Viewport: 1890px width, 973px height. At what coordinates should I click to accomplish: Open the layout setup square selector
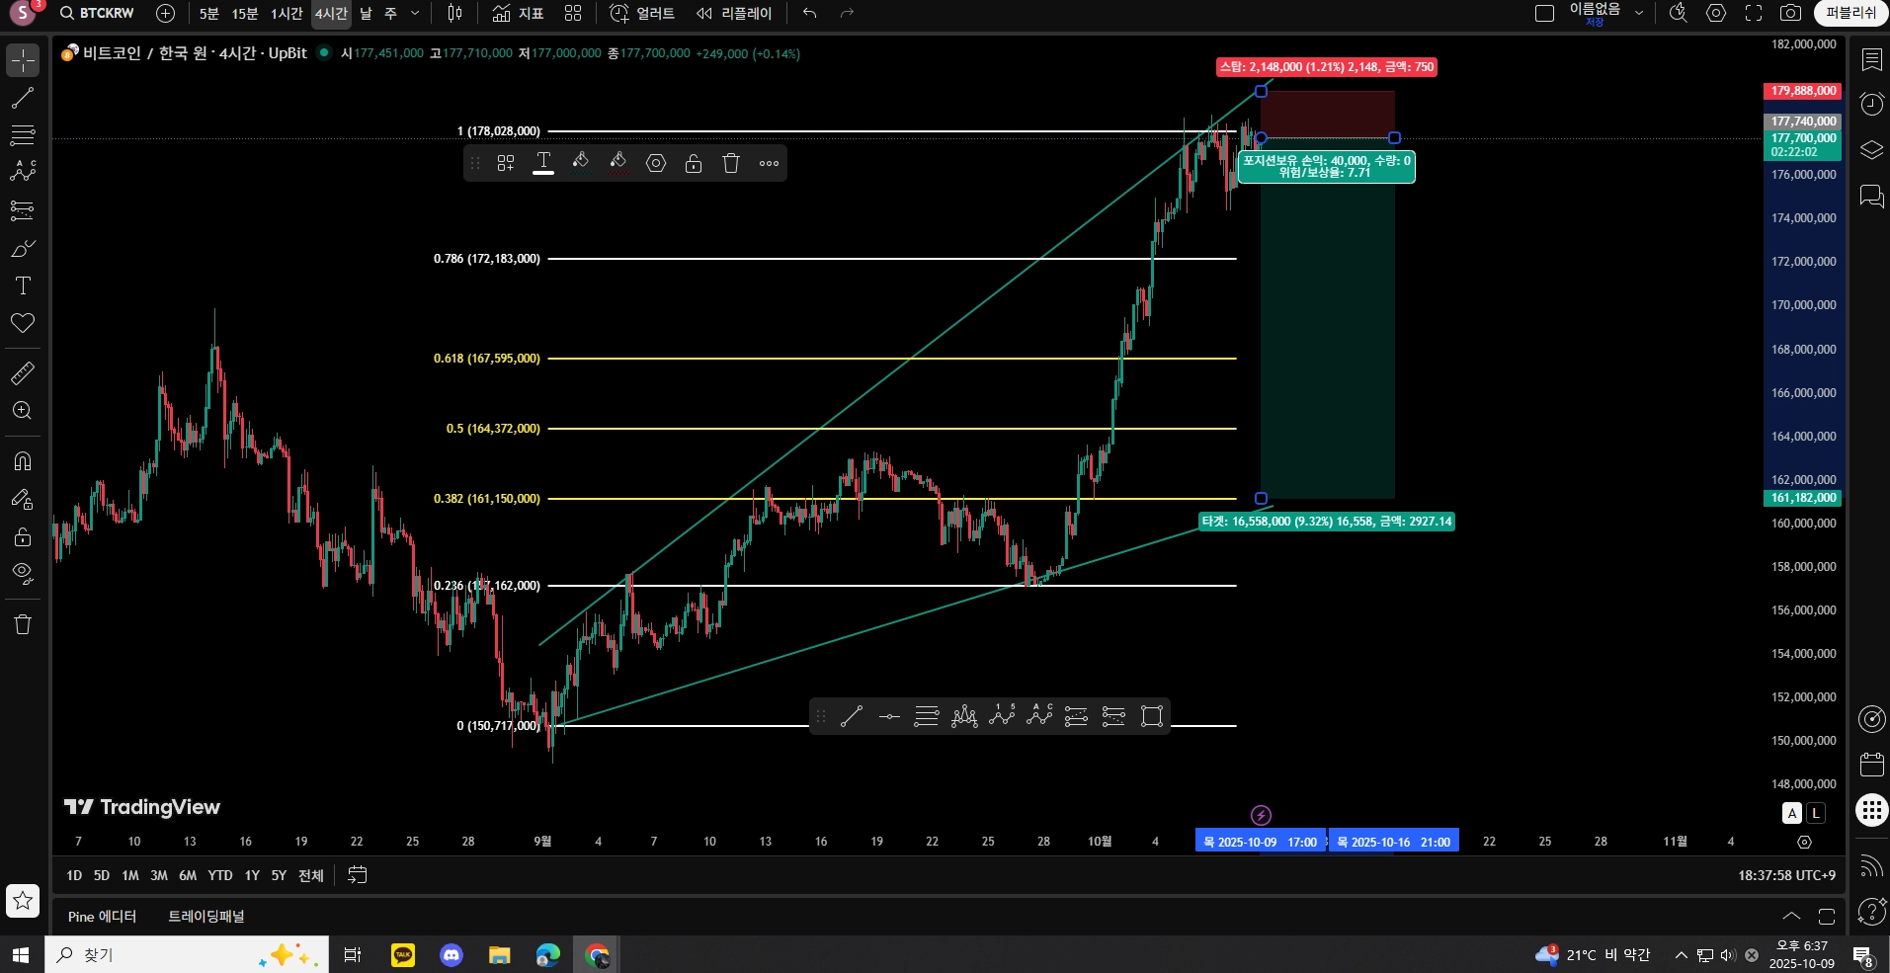tap(1544, 13)
